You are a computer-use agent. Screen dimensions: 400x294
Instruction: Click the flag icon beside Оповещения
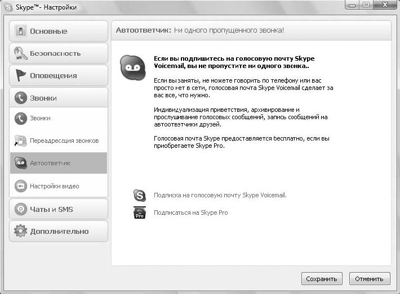tap(21, 75)
